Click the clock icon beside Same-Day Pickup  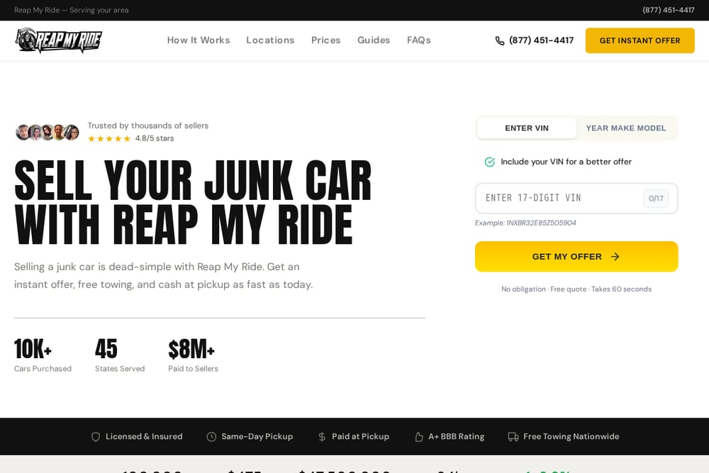[x=211, y=437]
